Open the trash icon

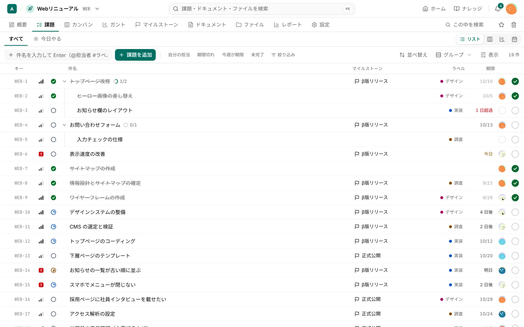(514, 25)
